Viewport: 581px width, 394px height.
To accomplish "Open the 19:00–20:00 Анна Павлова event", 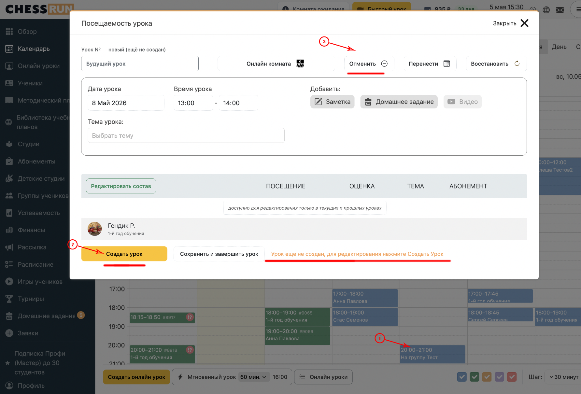I will [297, 335].
